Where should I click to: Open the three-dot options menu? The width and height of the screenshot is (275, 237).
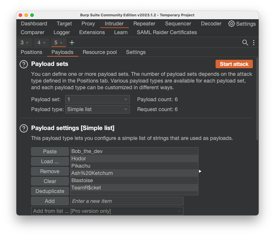pos(254,43)
